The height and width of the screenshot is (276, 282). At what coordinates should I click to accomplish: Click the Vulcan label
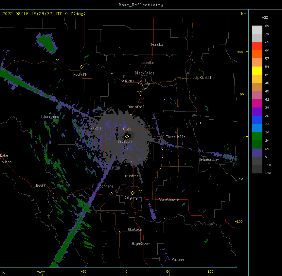coord(178,260)
